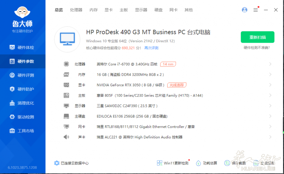Viewport: 284px width, 174px height.
Task: Expand the 内存 row chevron
Action: coord(270,75)
